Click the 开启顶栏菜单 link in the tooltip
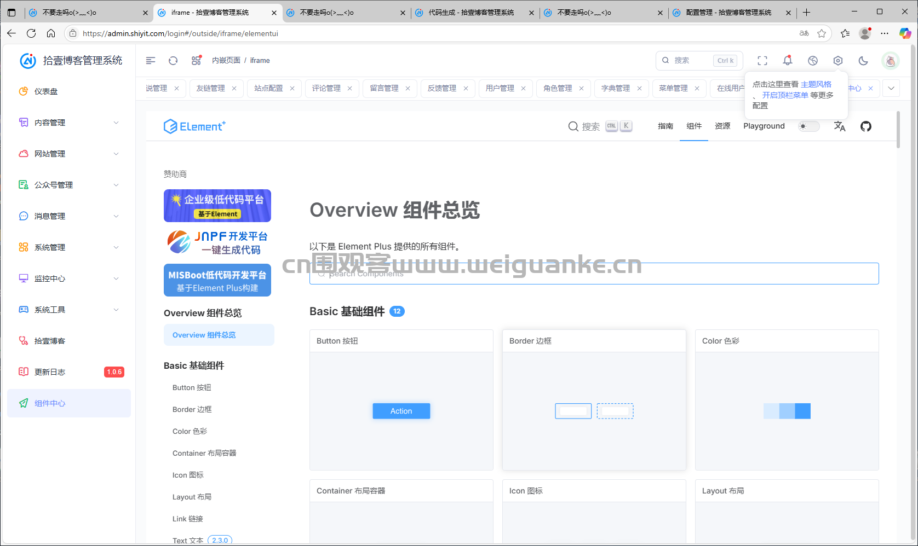 pos(785,95)
